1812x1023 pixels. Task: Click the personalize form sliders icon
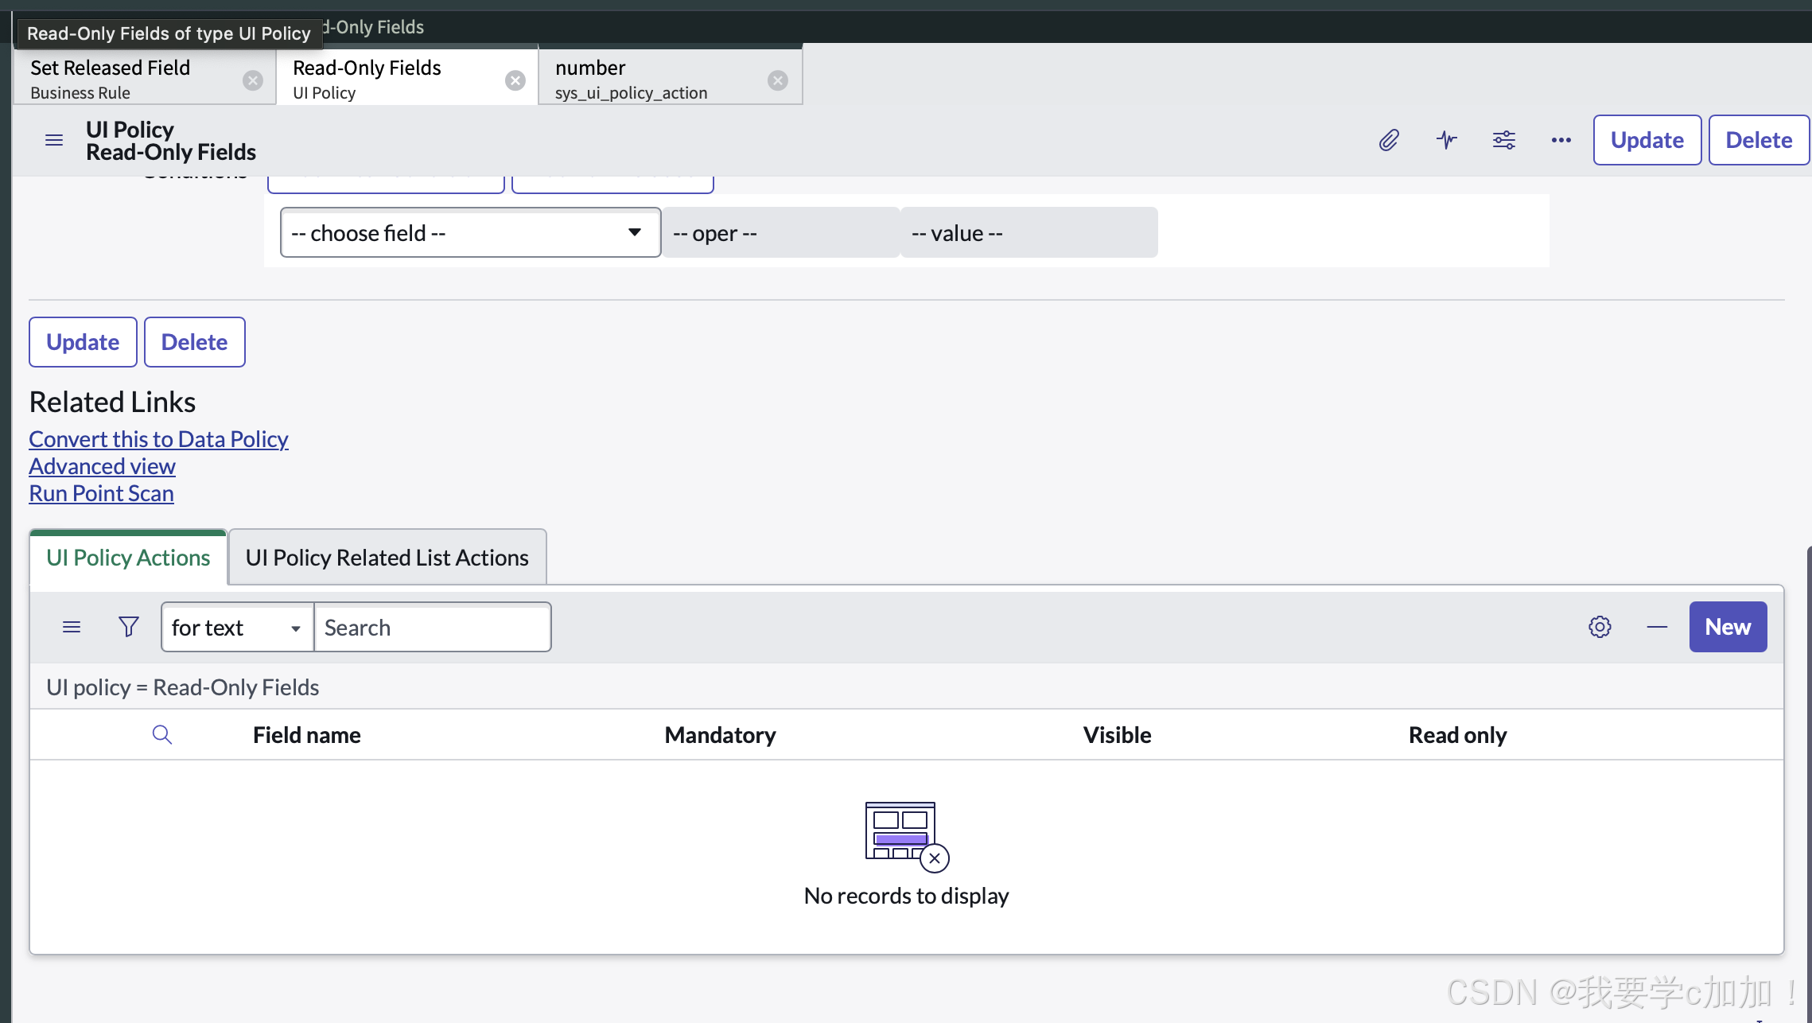[1503, 140]
